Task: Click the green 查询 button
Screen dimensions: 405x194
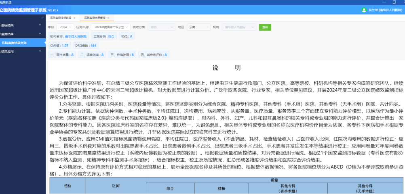Action: click(265, 27)
